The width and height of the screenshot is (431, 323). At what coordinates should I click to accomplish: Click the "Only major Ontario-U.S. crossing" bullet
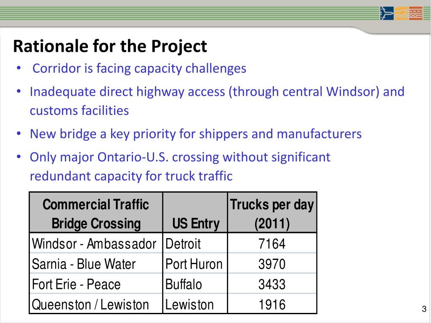tap(180, 167)
